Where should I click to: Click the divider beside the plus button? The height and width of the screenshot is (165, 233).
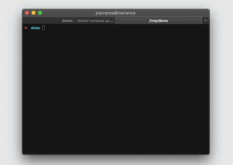[202, 20]
